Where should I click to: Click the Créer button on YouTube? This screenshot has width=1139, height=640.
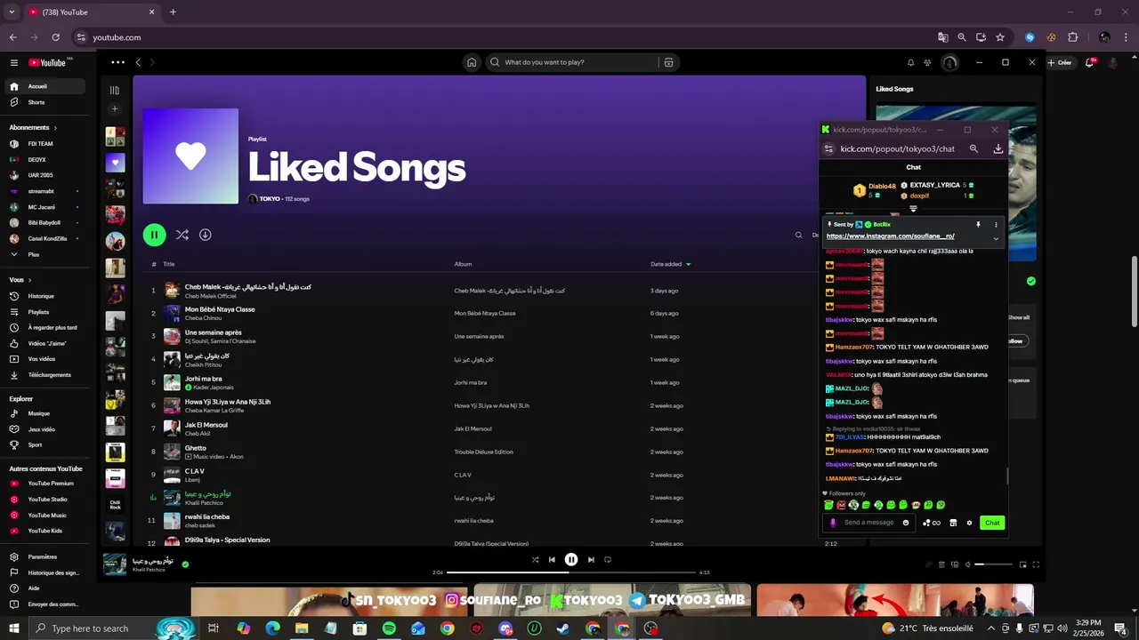(1059, 62)
